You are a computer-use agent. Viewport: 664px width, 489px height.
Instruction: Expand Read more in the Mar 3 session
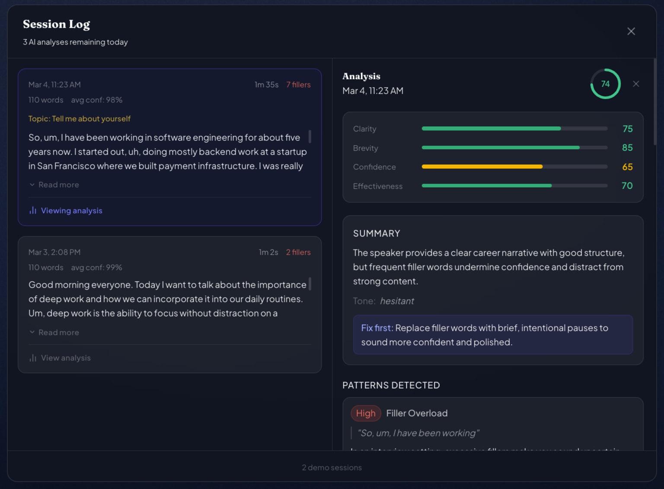click(x=54, y=332)
